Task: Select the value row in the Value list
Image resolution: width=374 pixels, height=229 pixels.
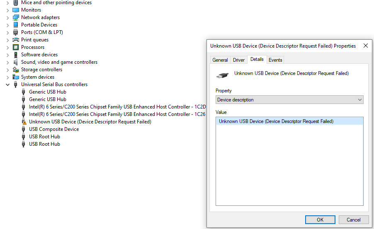Action: point(289,121)
